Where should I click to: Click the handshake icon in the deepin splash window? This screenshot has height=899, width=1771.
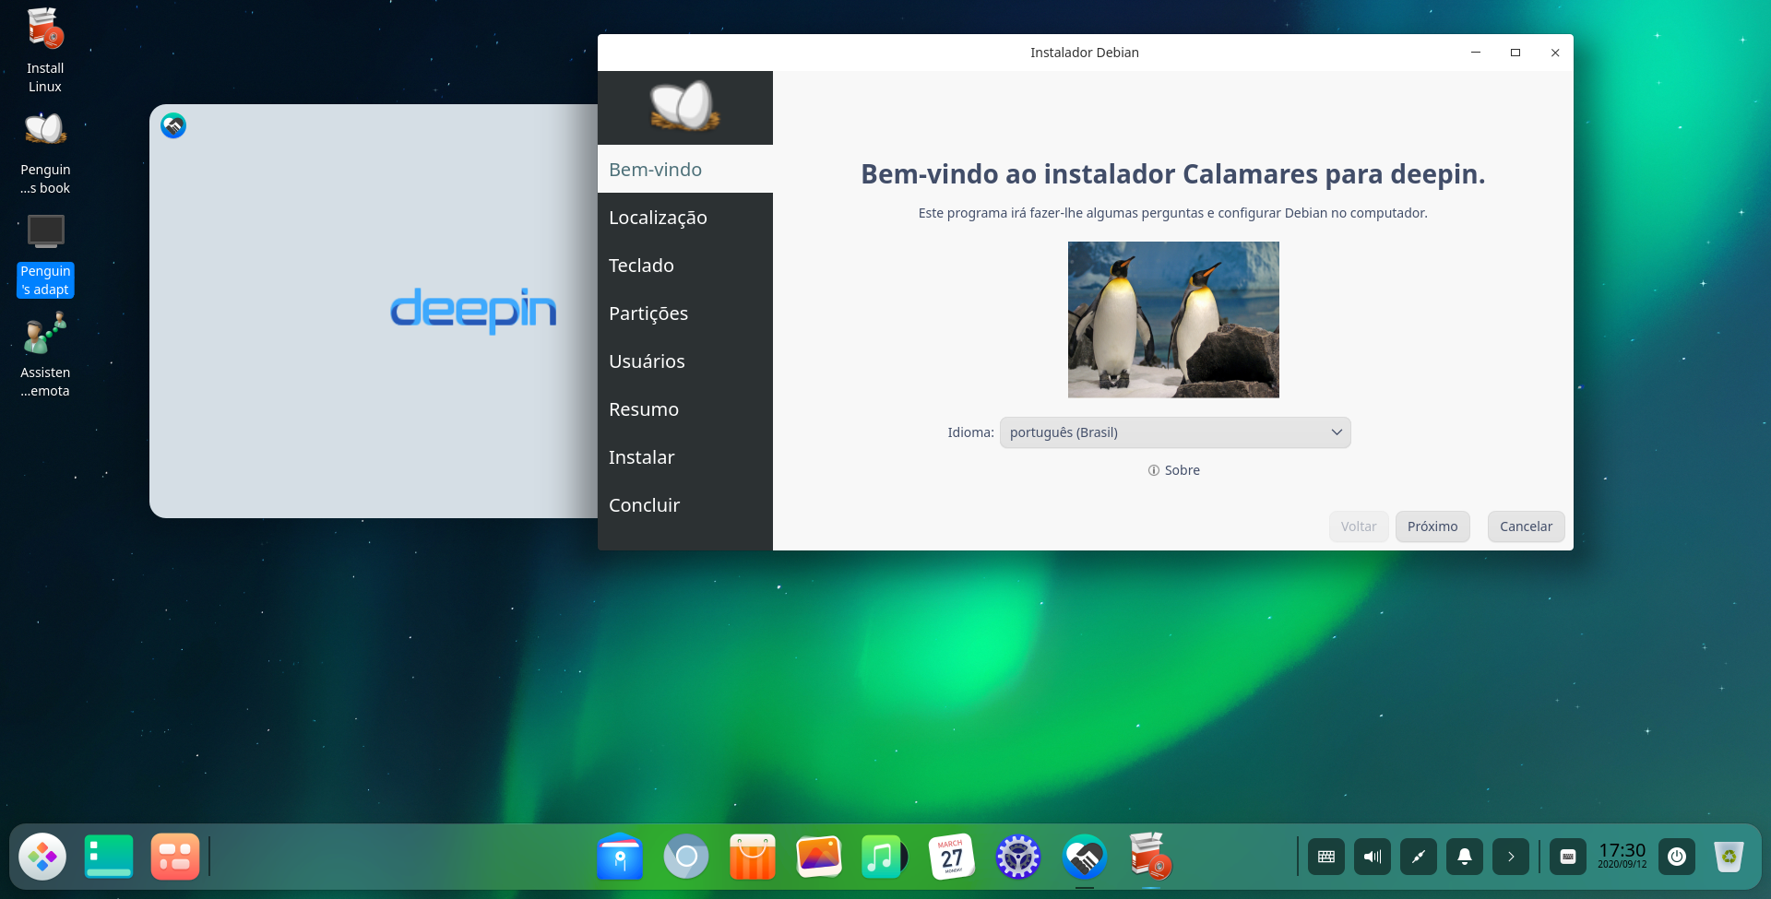pos(173,125)
